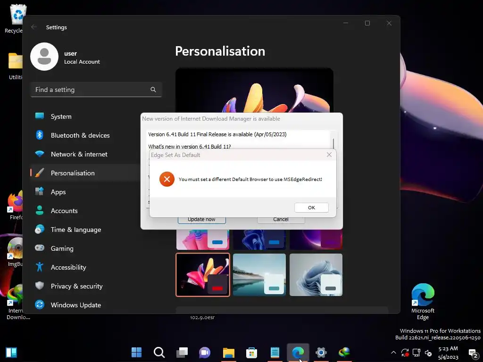
Task: Open the Windows Start menu
Action: (x=136, y=353)
